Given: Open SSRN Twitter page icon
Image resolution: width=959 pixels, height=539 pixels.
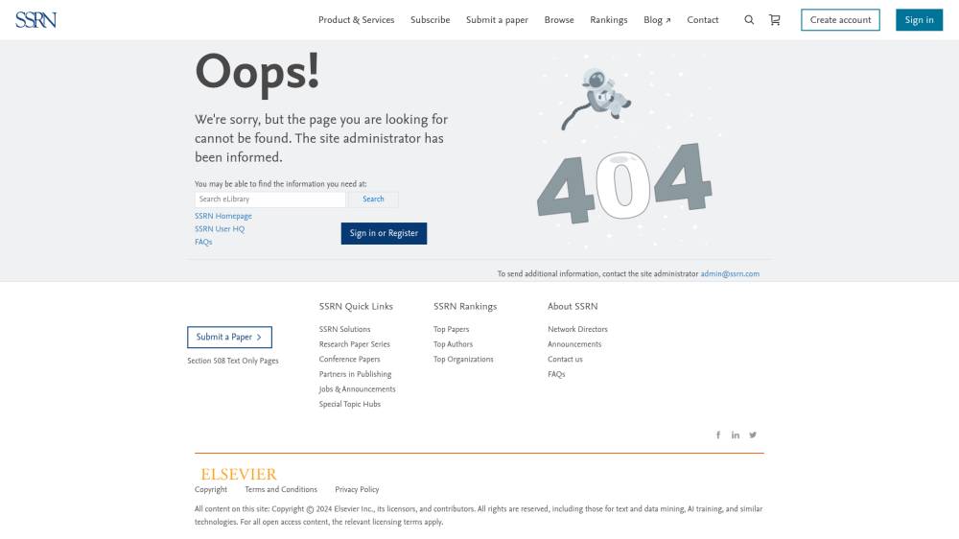Looking at the screenshot, I should pyautogui.click(x=753, y=434).
